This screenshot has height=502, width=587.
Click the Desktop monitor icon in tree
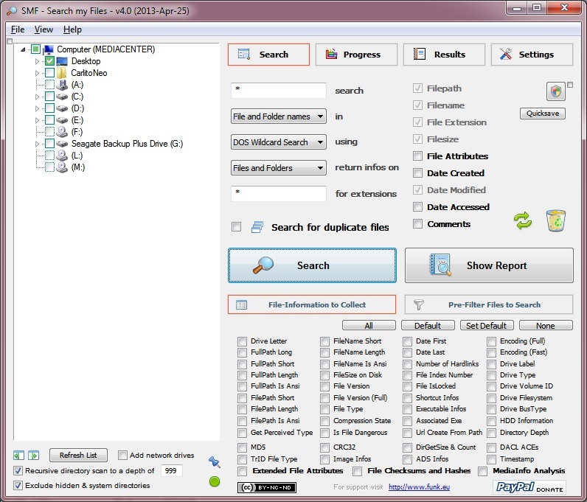coord(62,61)
